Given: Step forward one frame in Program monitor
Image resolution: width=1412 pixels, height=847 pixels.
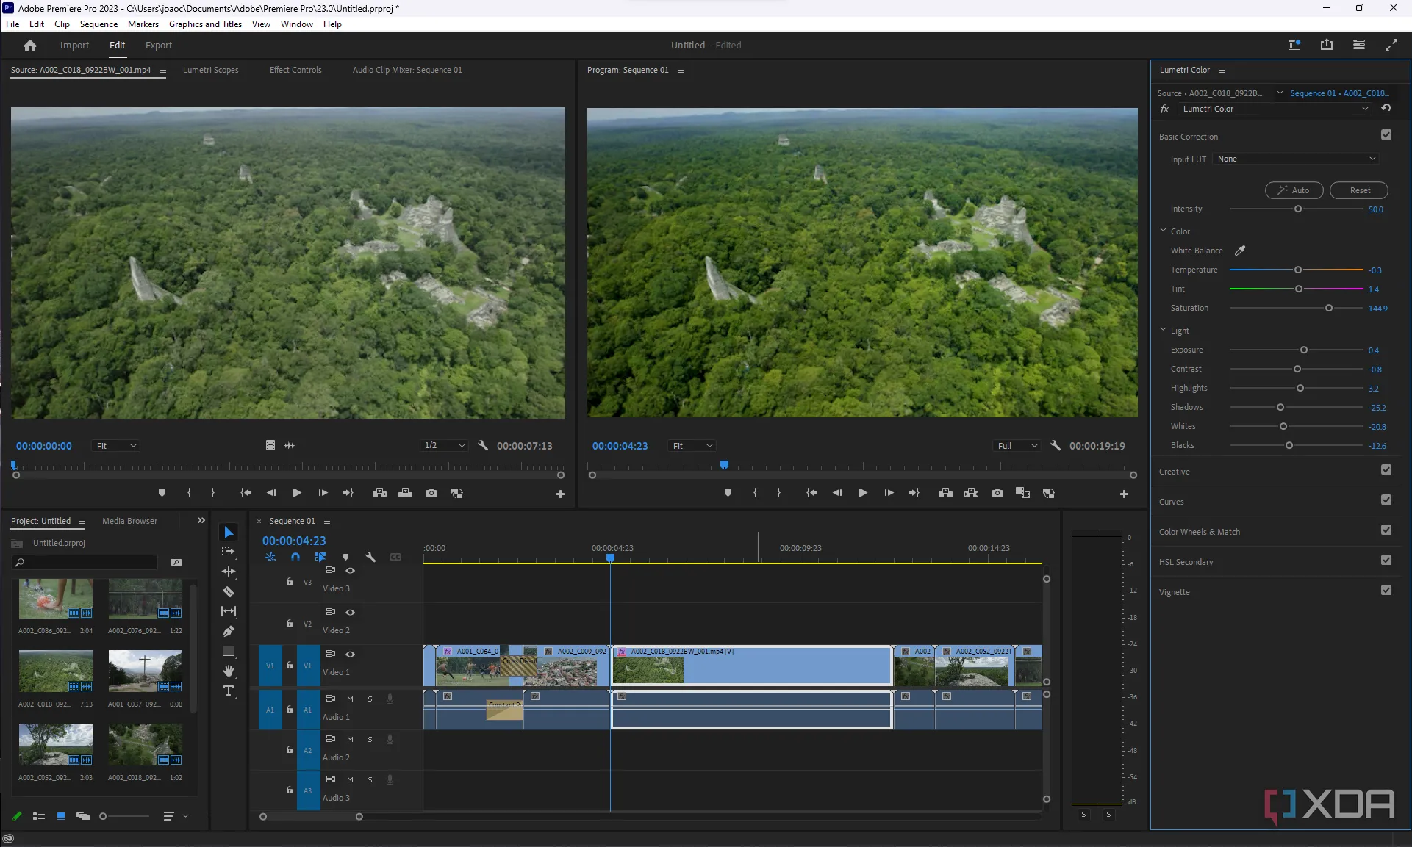Looking at the screenshot, I should coord(889,493).
